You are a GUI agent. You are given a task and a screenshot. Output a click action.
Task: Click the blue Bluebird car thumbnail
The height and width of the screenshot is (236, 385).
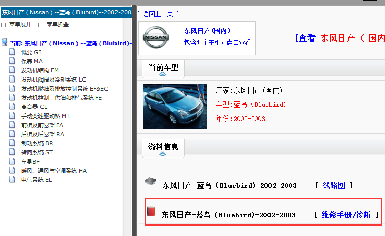(x=175, y=106)
